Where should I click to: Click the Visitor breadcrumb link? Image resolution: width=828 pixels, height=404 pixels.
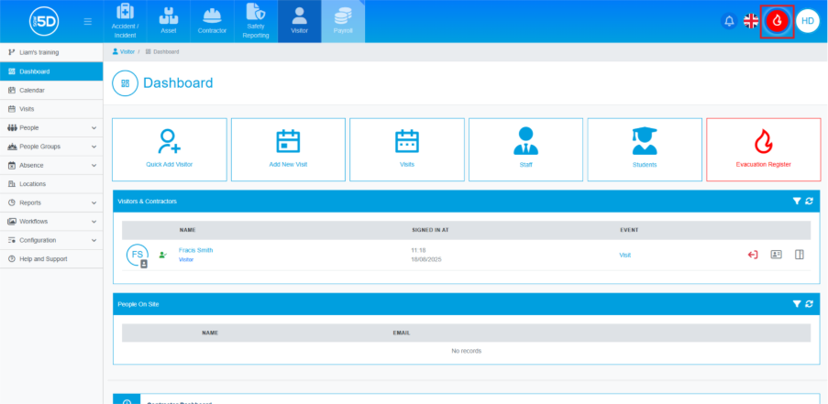coord(124,51)
